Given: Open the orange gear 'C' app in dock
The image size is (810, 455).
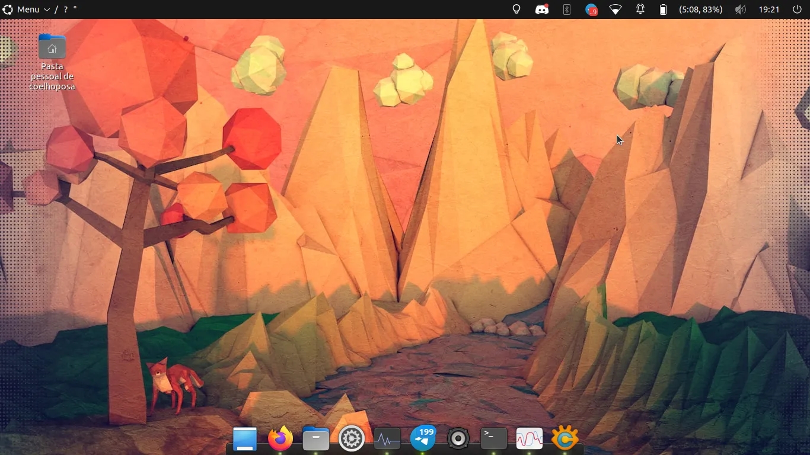Looking at the screenshot, I should (x=565, y=439).
